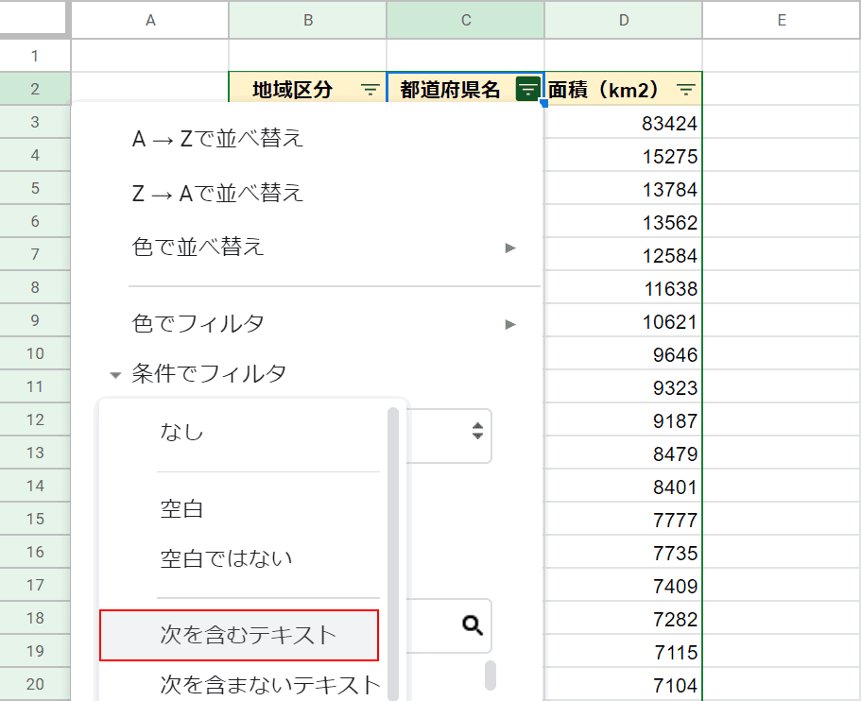This screenshot has width=861, height=701.
Task: Click cell with value 7115
Action: pyautogui.click(x=624, y=651)
